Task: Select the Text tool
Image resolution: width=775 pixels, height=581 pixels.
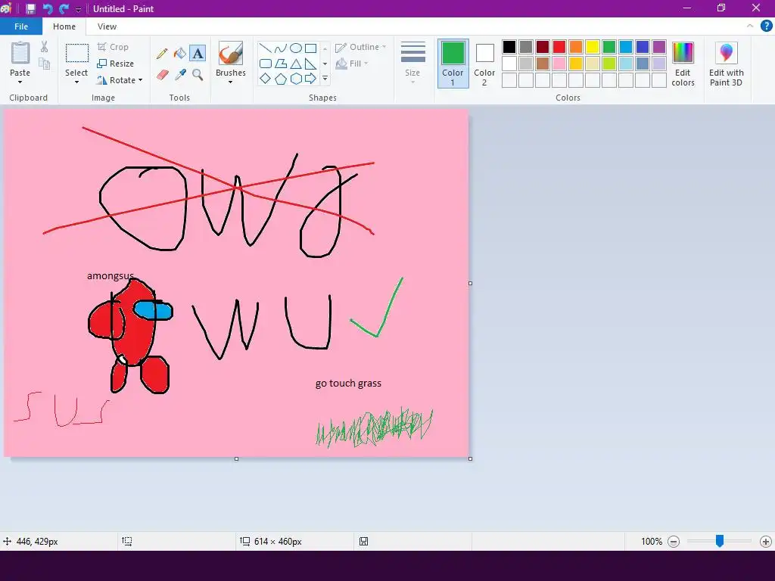Action: point(198,54)
